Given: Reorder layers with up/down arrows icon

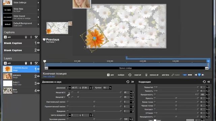Looking at the screenshot, I should click(x=31, y=63).
